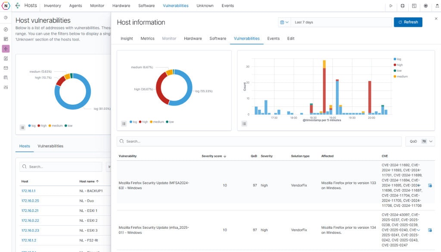The image size is (441, 252).
Task: Toggle legend of the timestamp bar chart
Action: (244, 124)
